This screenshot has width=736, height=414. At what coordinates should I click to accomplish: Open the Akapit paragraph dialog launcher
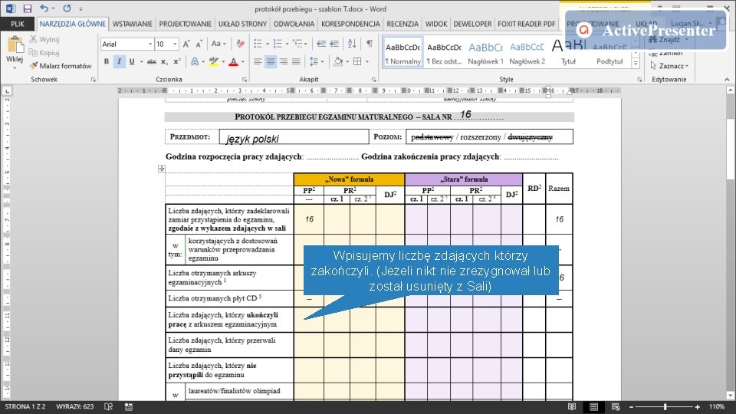pos(373,80)
